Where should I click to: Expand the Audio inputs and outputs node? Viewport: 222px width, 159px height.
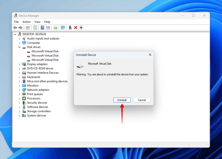pyautogui.click(x=19, y=39)
